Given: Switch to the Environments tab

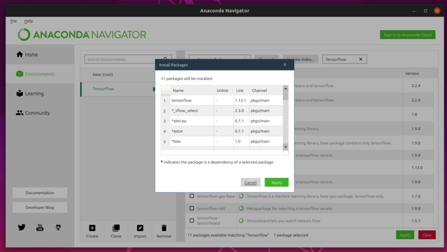Looking at the screenshot, I should point(40,74).
